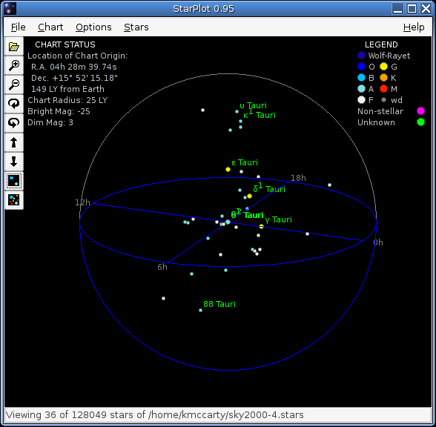Click the StarPlot application icon in title bar
This screenshot has height=427, width=436.
10,9
